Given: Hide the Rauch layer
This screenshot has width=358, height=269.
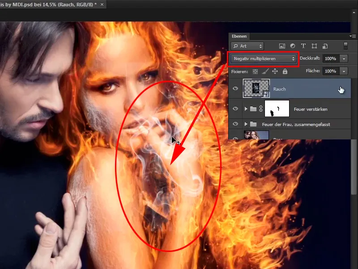Looking at the screenshot, I should [235, 88].
